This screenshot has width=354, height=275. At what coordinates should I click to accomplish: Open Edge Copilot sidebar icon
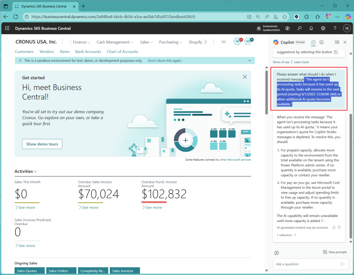348,17
